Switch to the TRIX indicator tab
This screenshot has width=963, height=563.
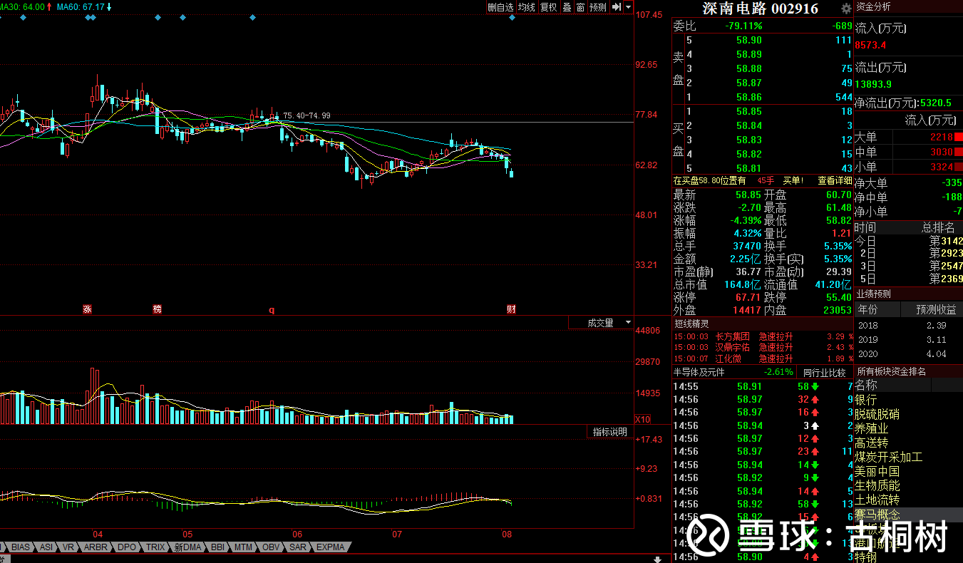click(155, 547)
